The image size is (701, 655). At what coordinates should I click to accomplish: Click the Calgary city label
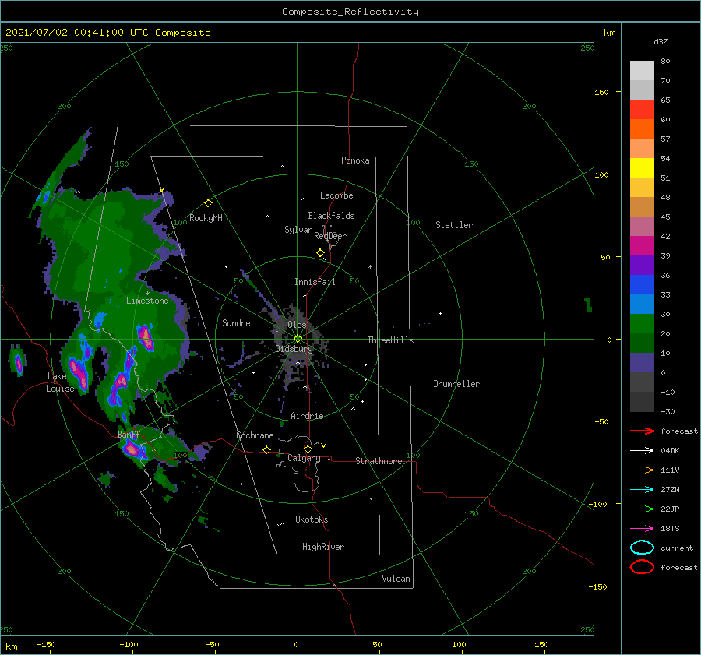click(x=304, y=458)
